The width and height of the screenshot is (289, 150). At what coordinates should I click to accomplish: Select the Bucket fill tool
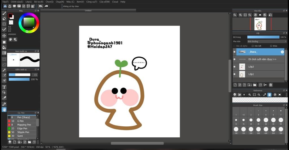4,48
